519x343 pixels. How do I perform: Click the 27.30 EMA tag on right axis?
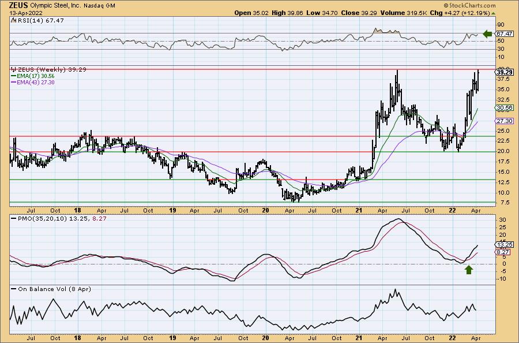505,121
